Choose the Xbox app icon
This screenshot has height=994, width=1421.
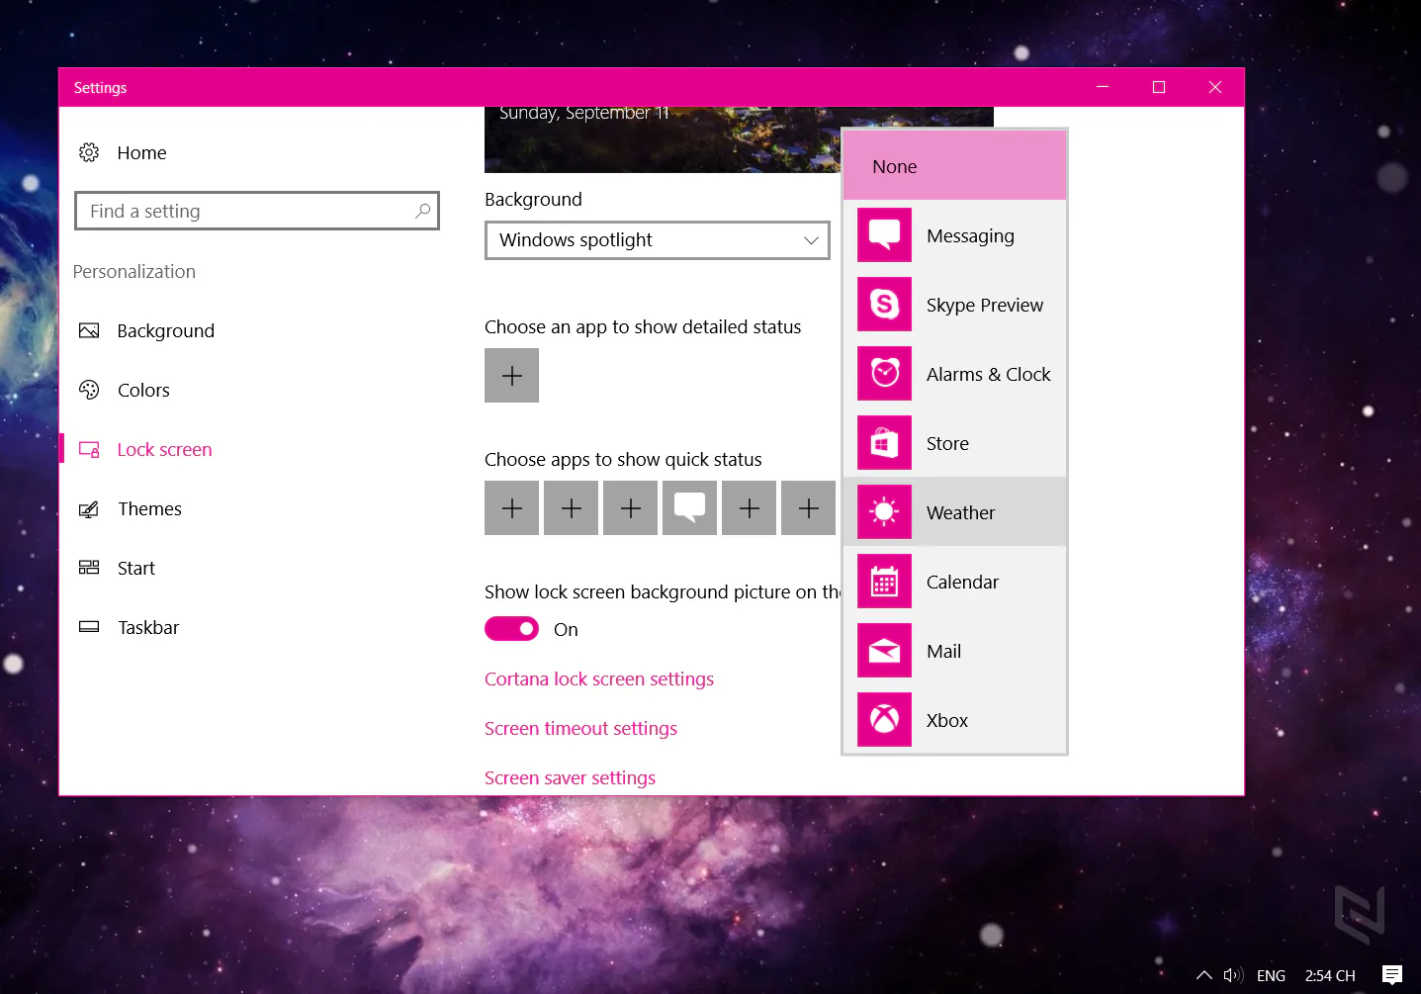[884, 720]
